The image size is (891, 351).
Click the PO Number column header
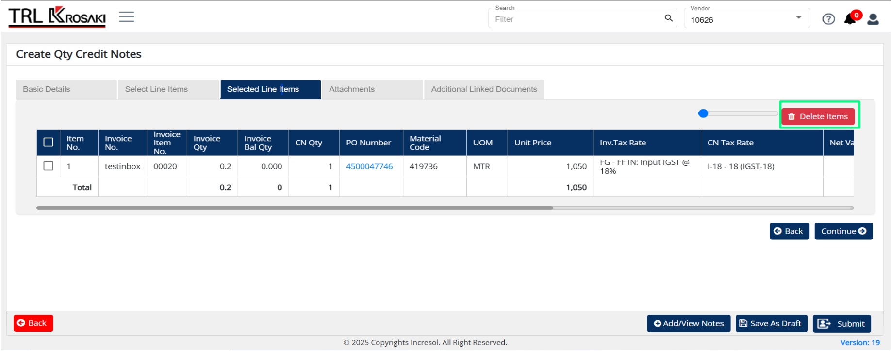click(x=371, y=143)
